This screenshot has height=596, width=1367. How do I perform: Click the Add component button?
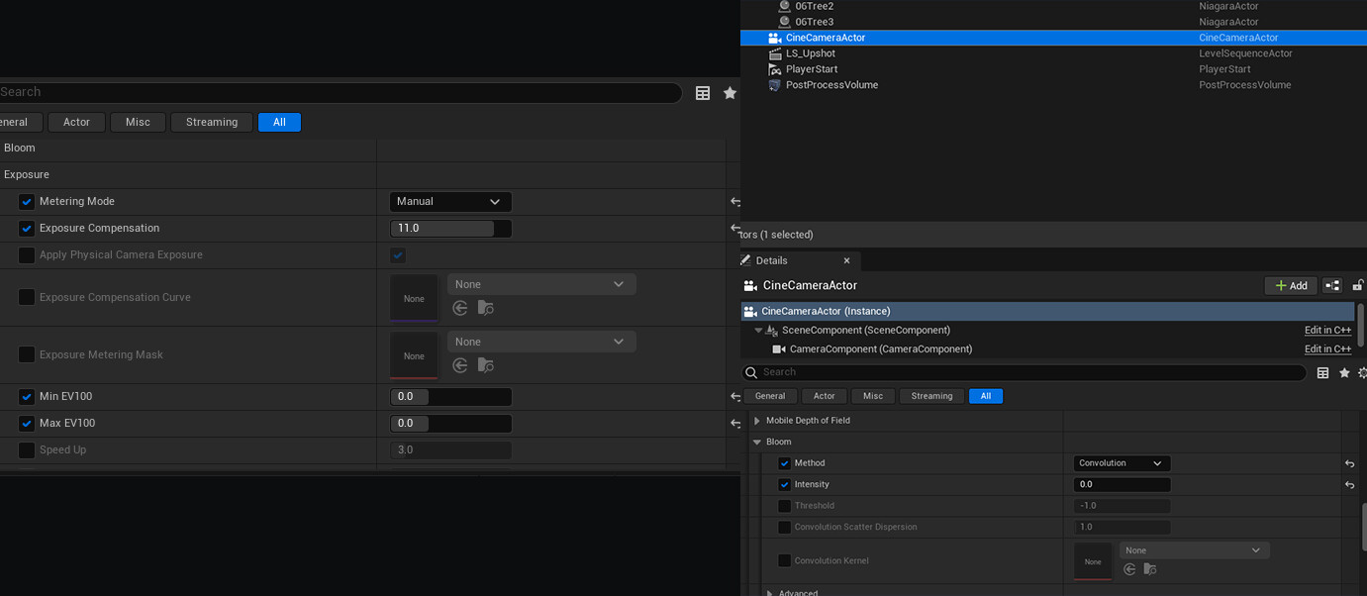pyautogui.click(x=1290, y=285)
